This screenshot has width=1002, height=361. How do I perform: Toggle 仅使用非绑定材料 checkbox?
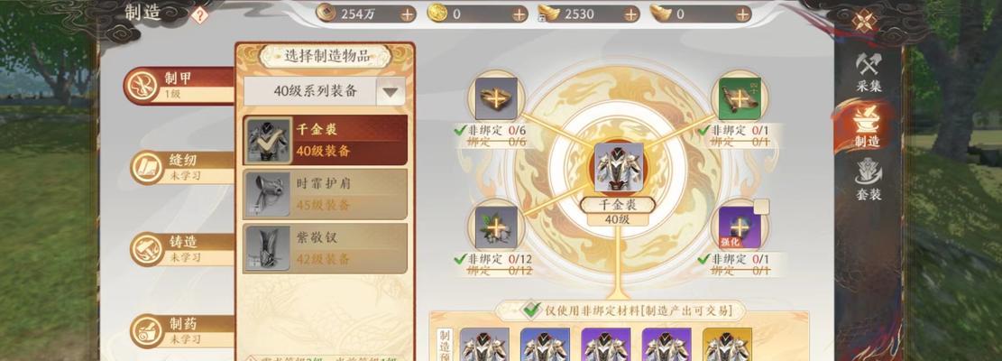(532, 311)
